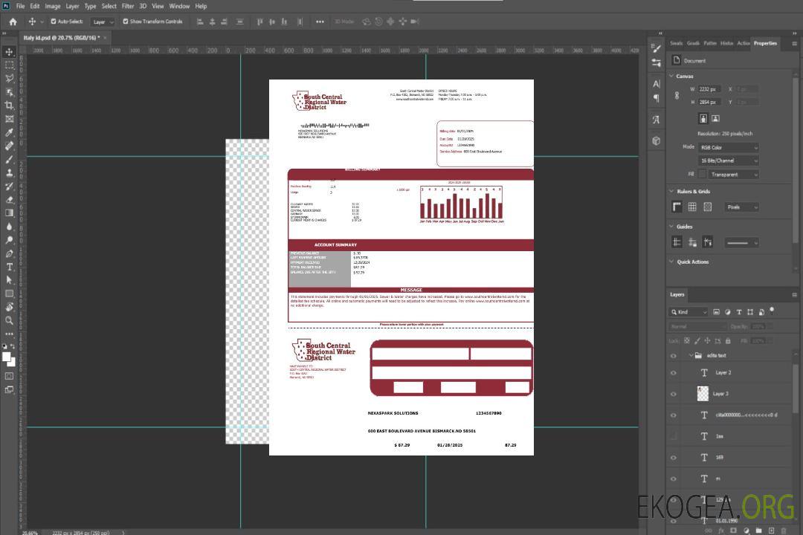The width and height of the screenshot is (803, 535).
Task: Open the Filter menu
Action: coord(128,6)
